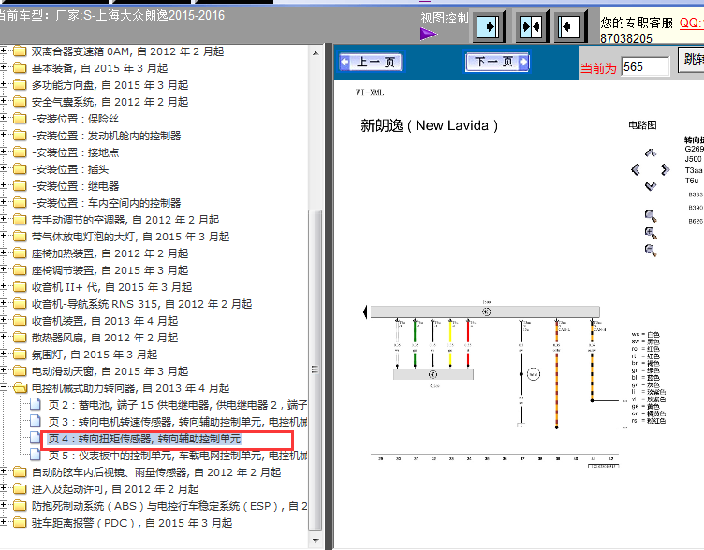The image size is (704, 550).
Task: Pan the circuit diagram right with the right arrow
Action: tap(666, 169)
